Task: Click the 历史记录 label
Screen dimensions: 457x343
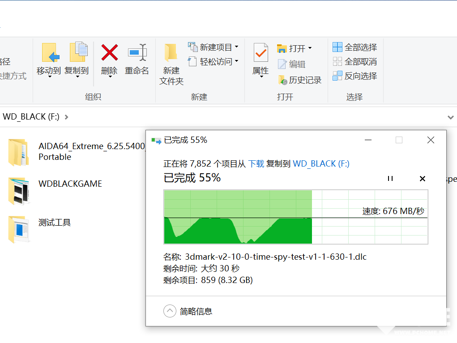Action: click(305, 80)
